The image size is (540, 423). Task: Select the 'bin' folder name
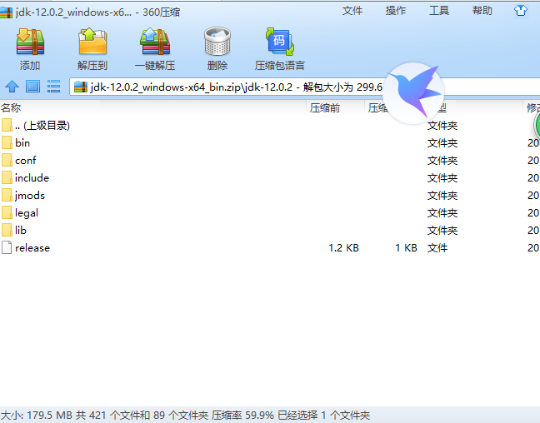22,143
